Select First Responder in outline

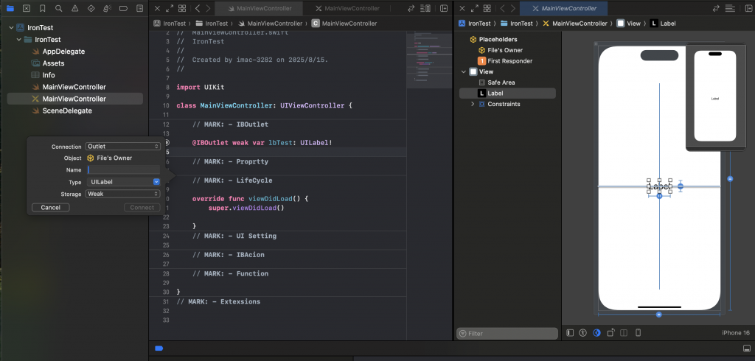point(510,61)
